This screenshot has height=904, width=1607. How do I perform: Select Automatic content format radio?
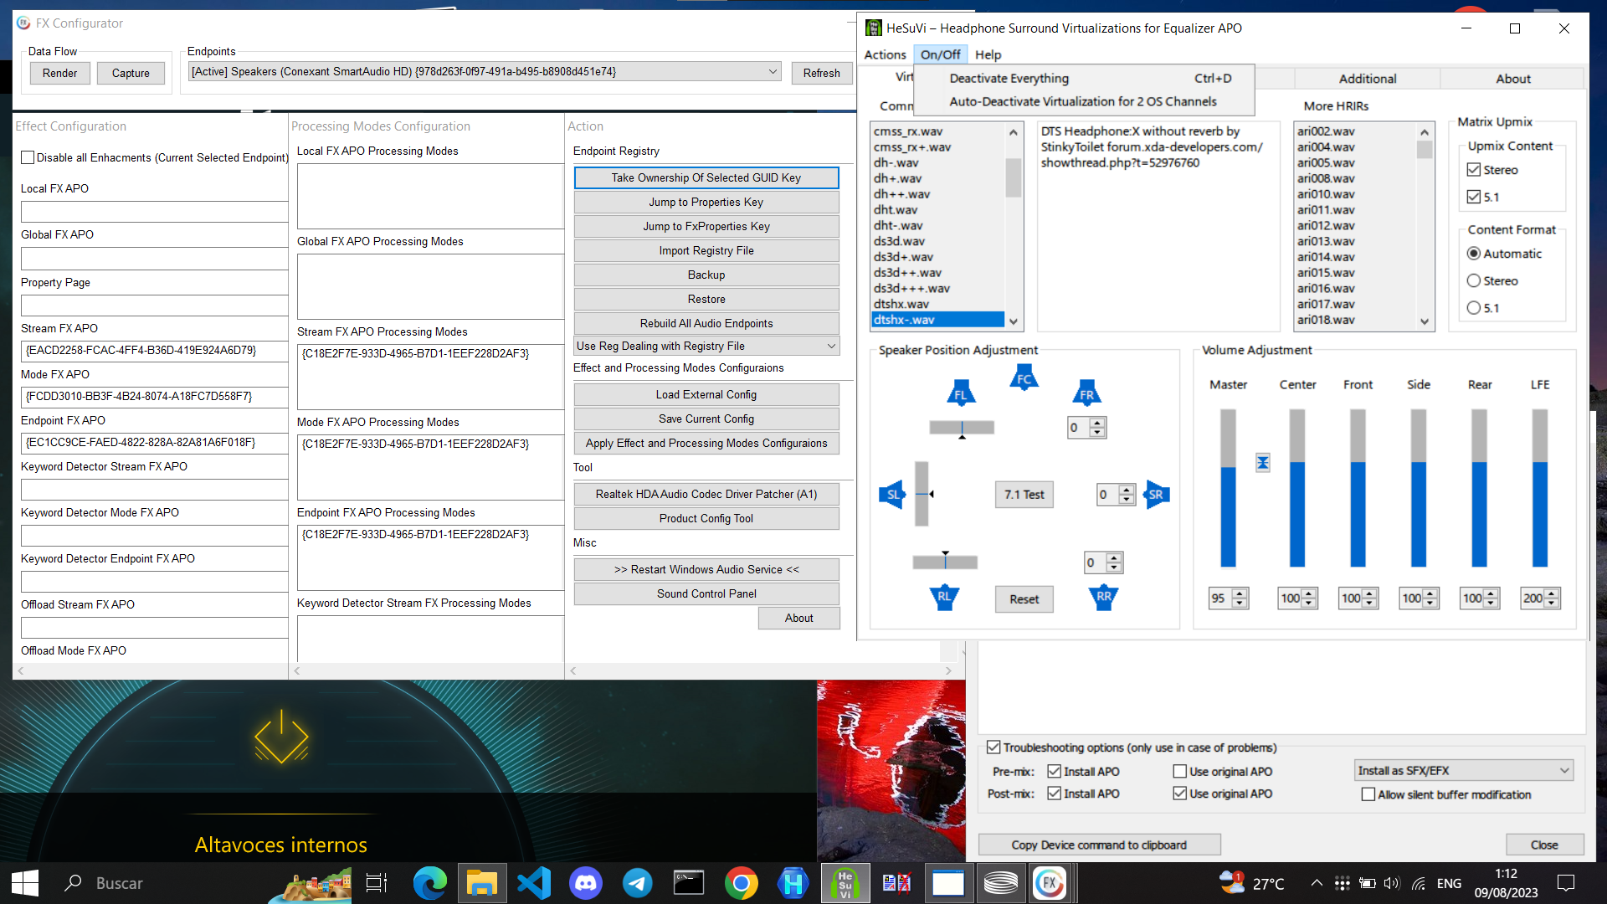(1474, 254)
